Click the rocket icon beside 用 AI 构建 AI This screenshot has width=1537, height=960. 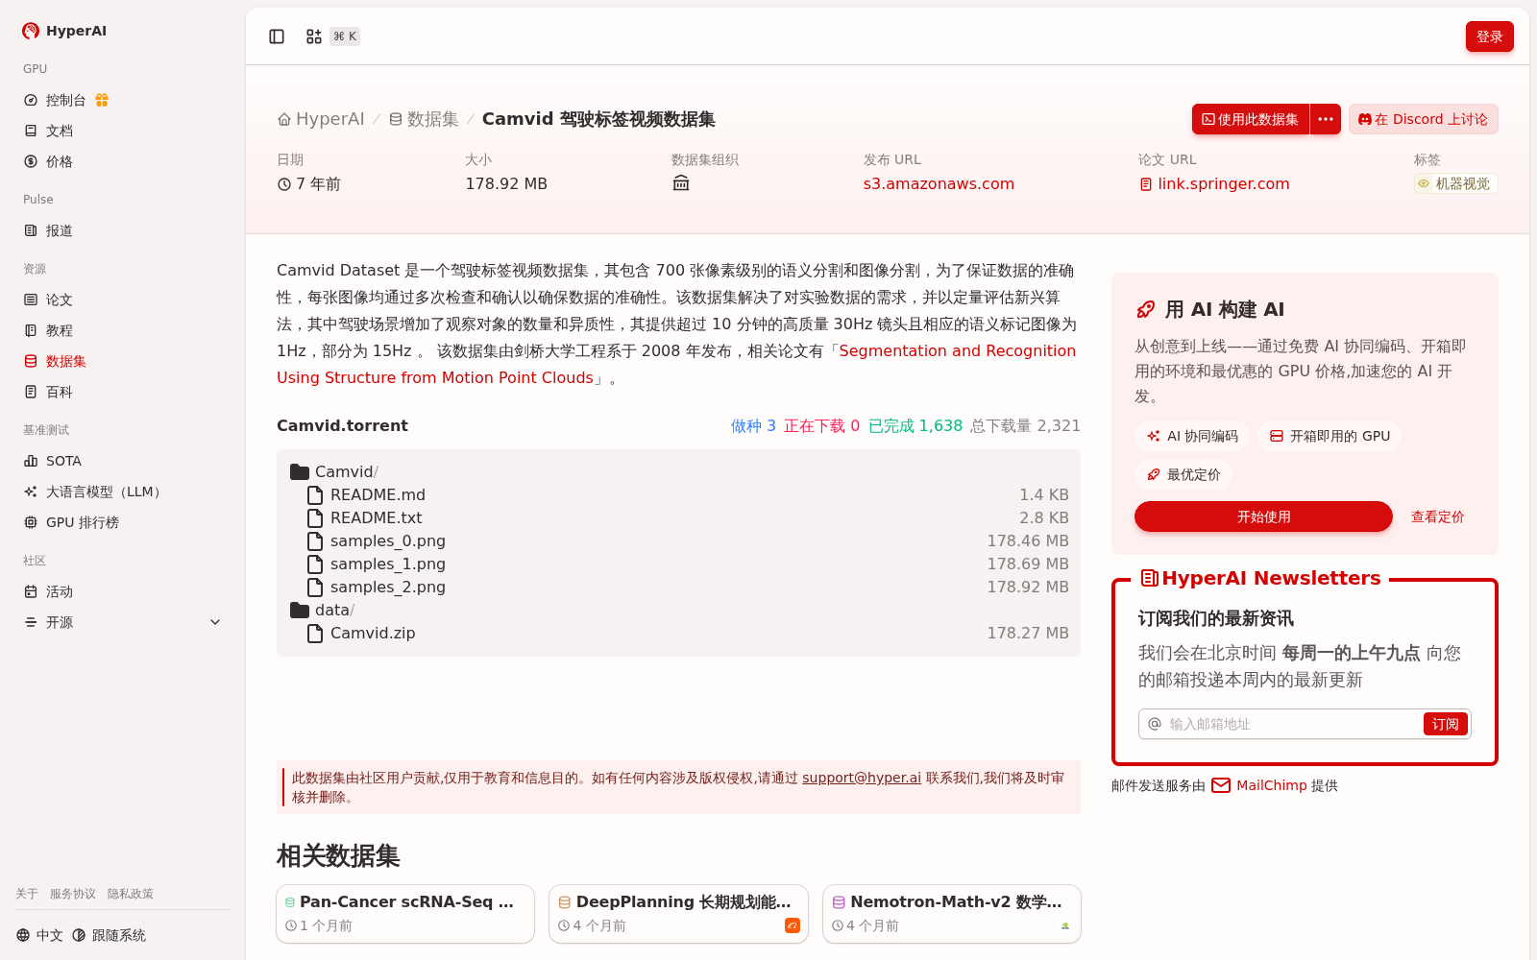click(1146, 309)
